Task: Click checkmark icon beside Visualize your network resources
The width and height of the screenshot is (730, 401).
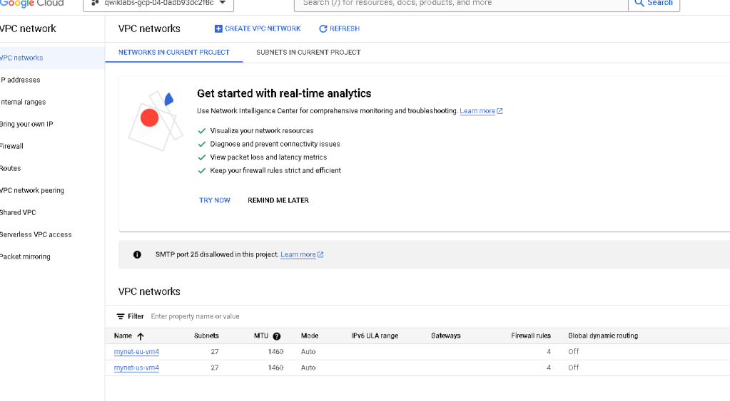Action: (x=201, y=131)
